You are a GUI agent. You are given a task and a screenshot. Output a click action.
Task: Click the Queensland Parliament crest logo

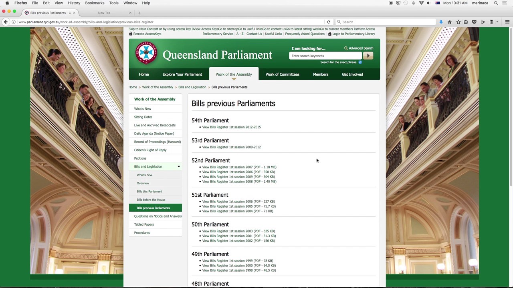click(x=146, y=53)
